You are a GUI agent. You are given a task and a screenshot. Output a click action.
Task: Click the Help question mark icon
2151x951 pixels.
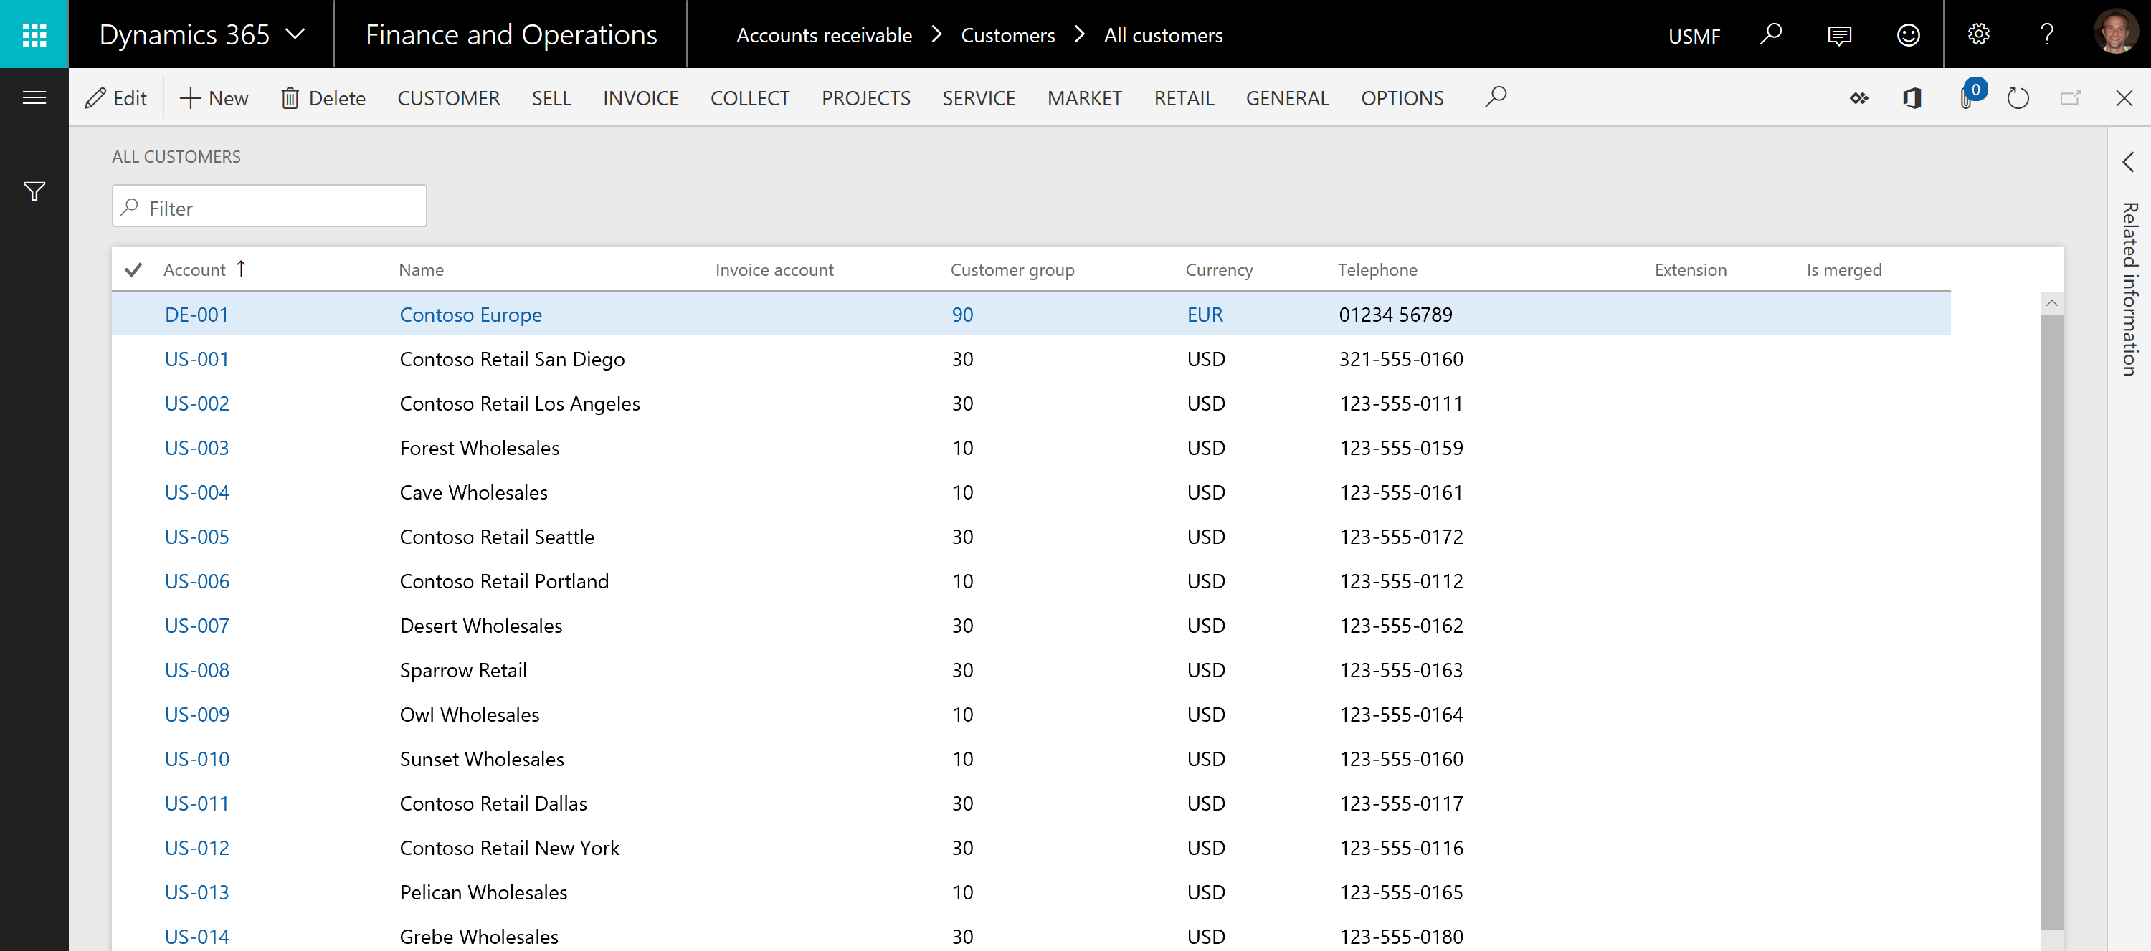pos(2046,34)
